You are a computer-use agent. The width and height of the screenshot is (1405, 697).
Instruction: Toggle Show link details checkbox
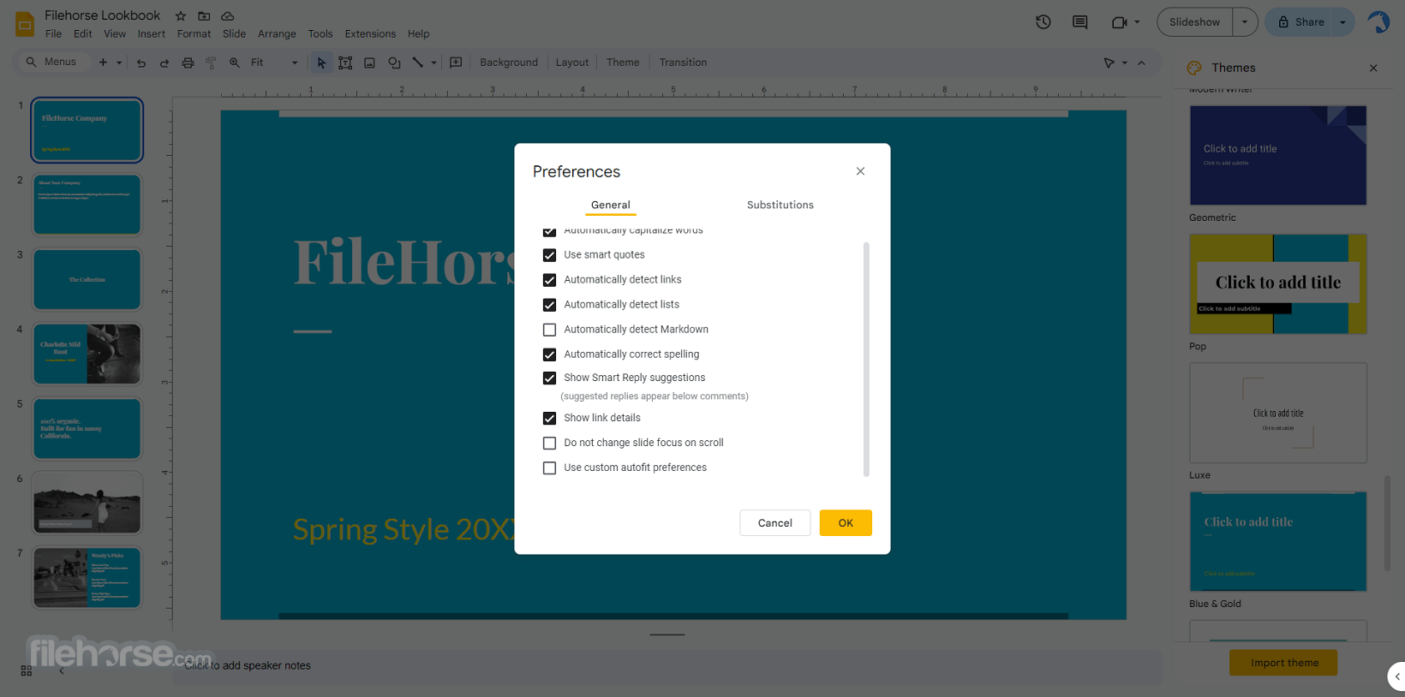[x=549, y=418]
